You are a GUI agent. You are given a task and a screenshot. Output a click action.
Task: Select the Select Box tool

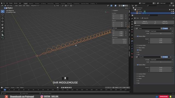[x=2, y=11]
